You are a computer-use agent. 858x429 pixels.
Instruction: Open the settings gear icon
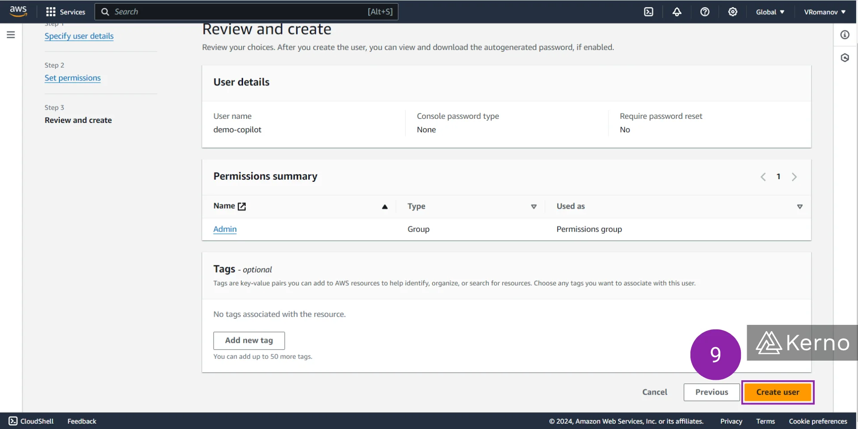click(x=732, y=12)
